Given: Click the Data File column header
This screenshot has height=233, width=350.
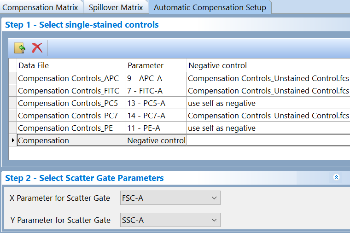Looking at the screenshot, I should pos(34,65).
